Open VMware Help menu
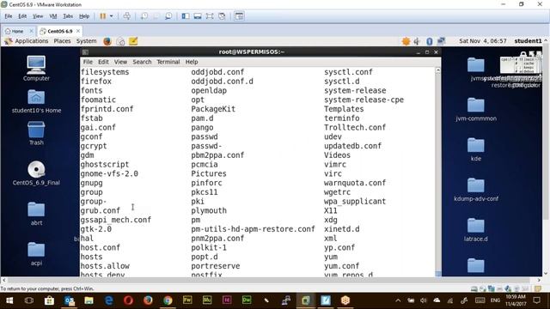 [x=84, y=16]
